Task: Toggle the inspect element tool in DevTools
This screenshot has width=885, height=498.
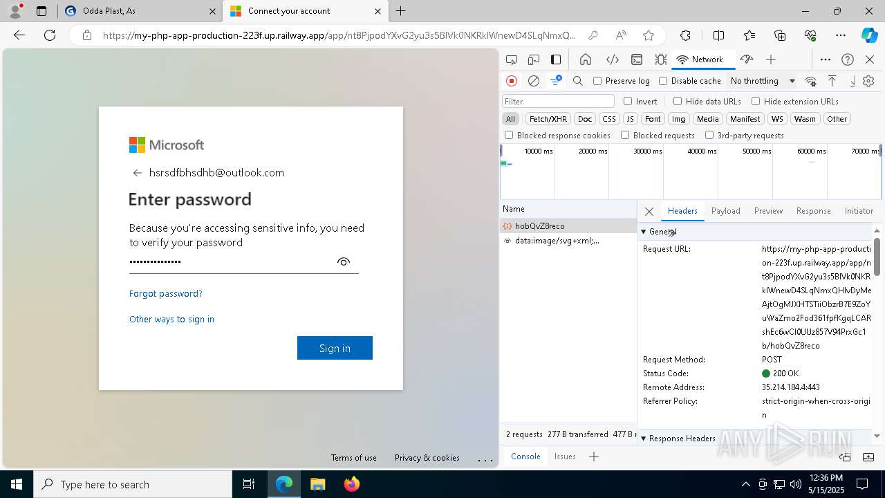Action: [512, 59]
